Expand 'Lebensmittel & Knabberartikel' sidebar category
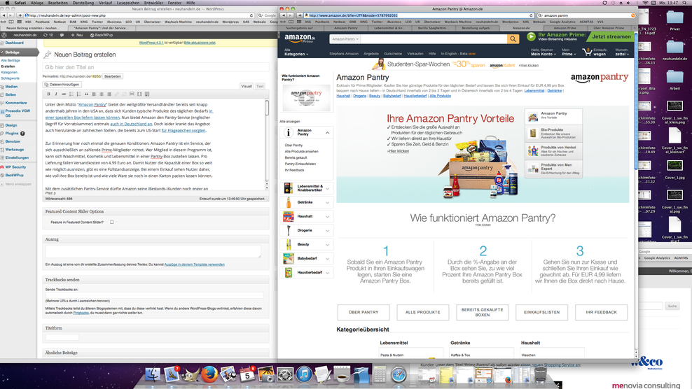 (327, 188)
